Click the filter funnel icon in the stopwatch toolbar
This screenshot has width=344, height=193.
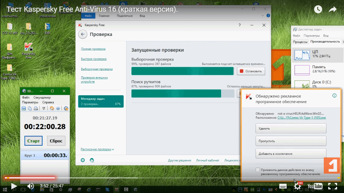point(44,108)
